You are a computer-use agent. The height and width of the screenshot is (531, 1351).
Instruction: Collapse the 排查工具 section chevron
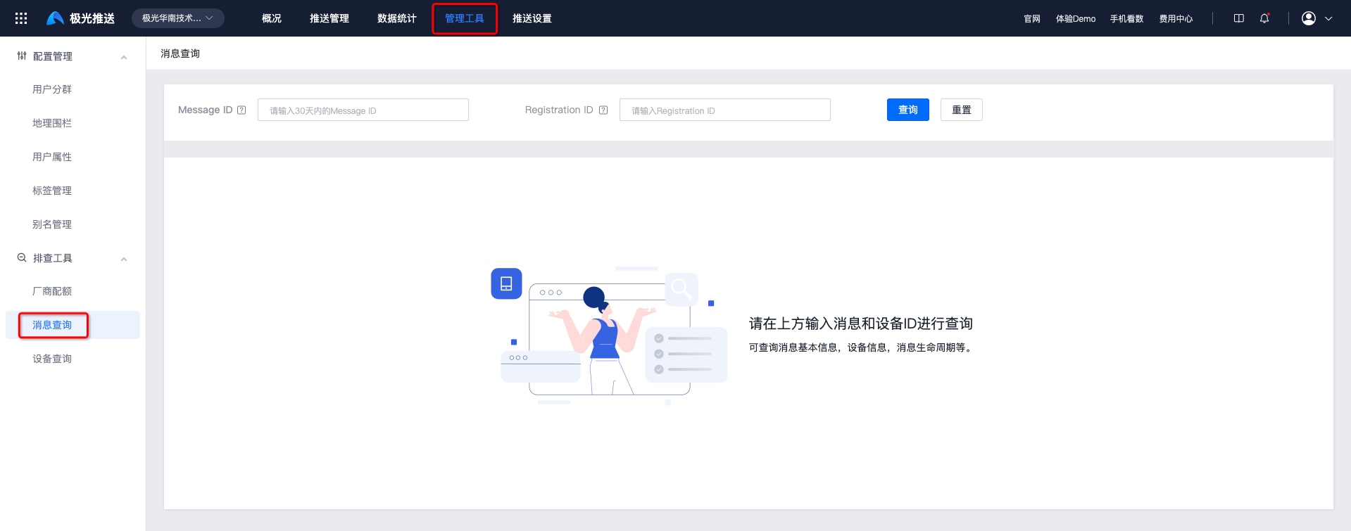tap(124, 259)
